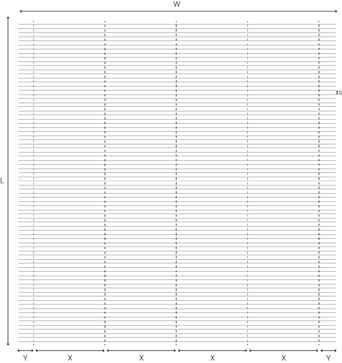Click the top horizontal dimension line

(x=178, y=11)
